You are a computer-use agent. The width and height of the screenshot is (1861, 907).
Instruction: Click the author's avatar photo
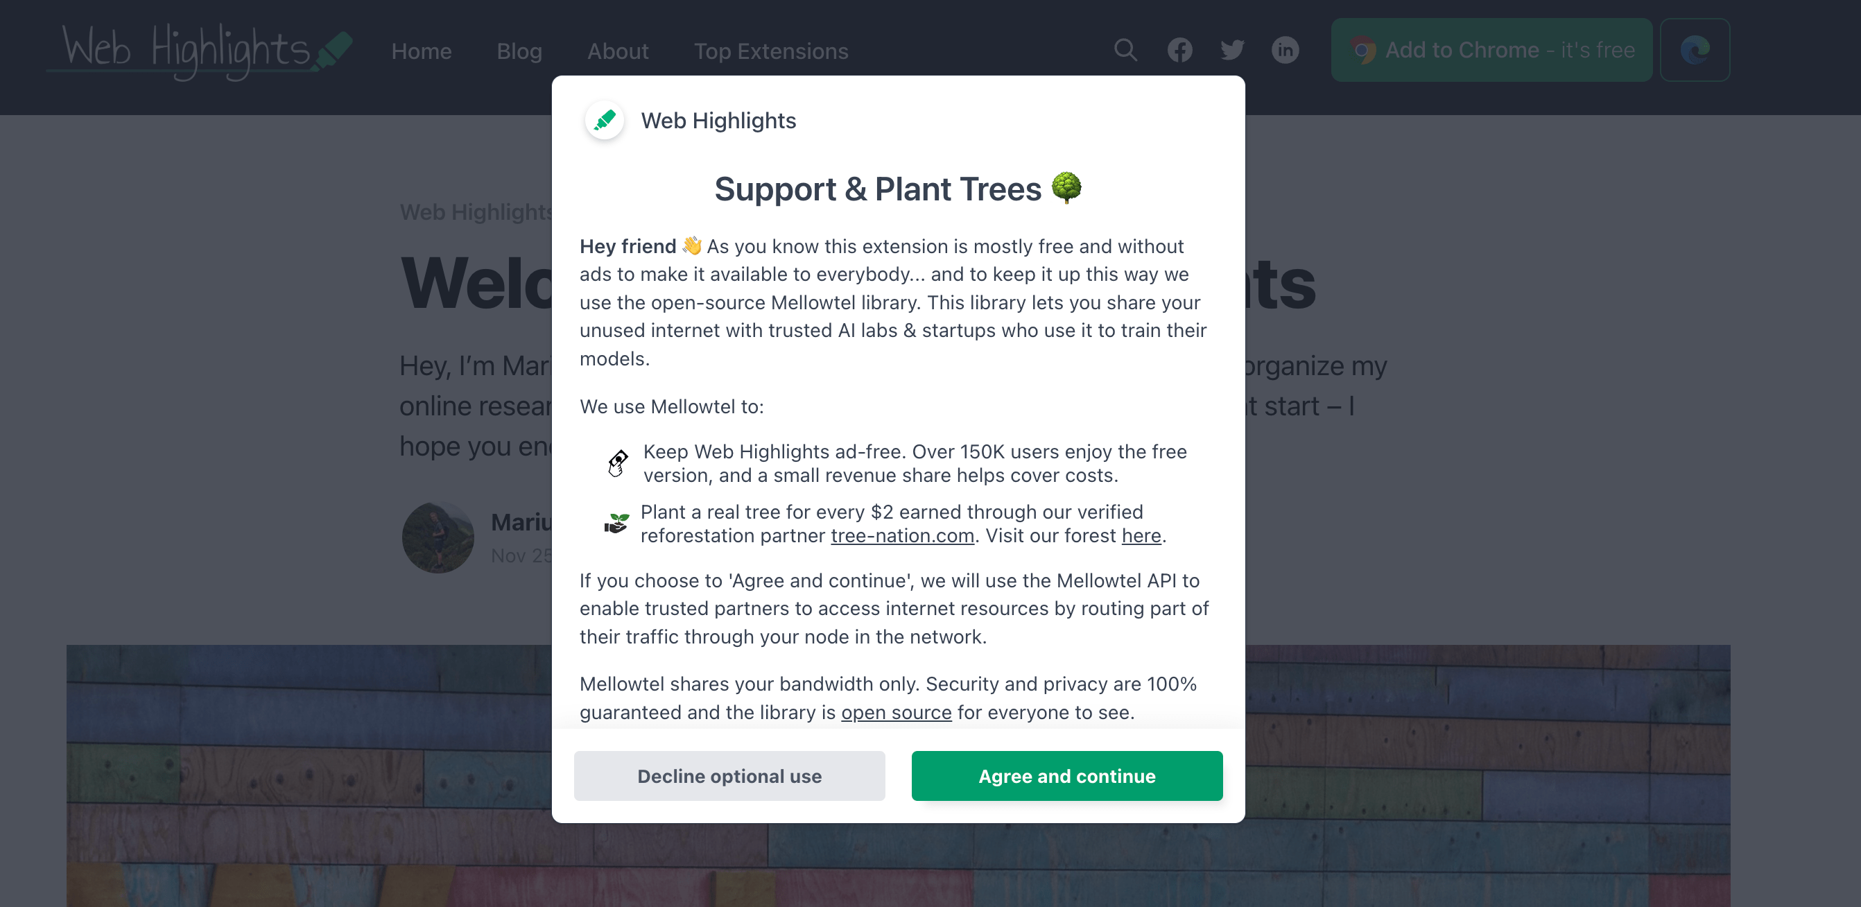[x=438, y=537]
